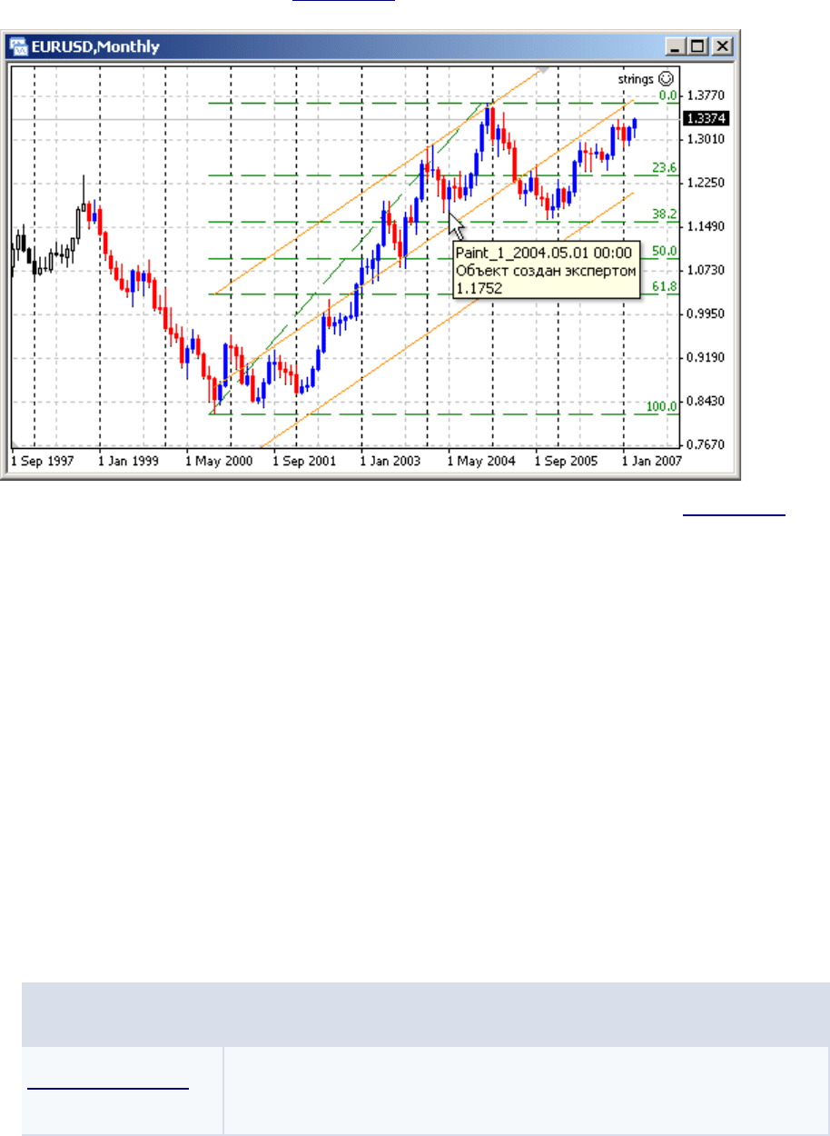Click the 0.8430 price scale value

[x=706, y=401]
